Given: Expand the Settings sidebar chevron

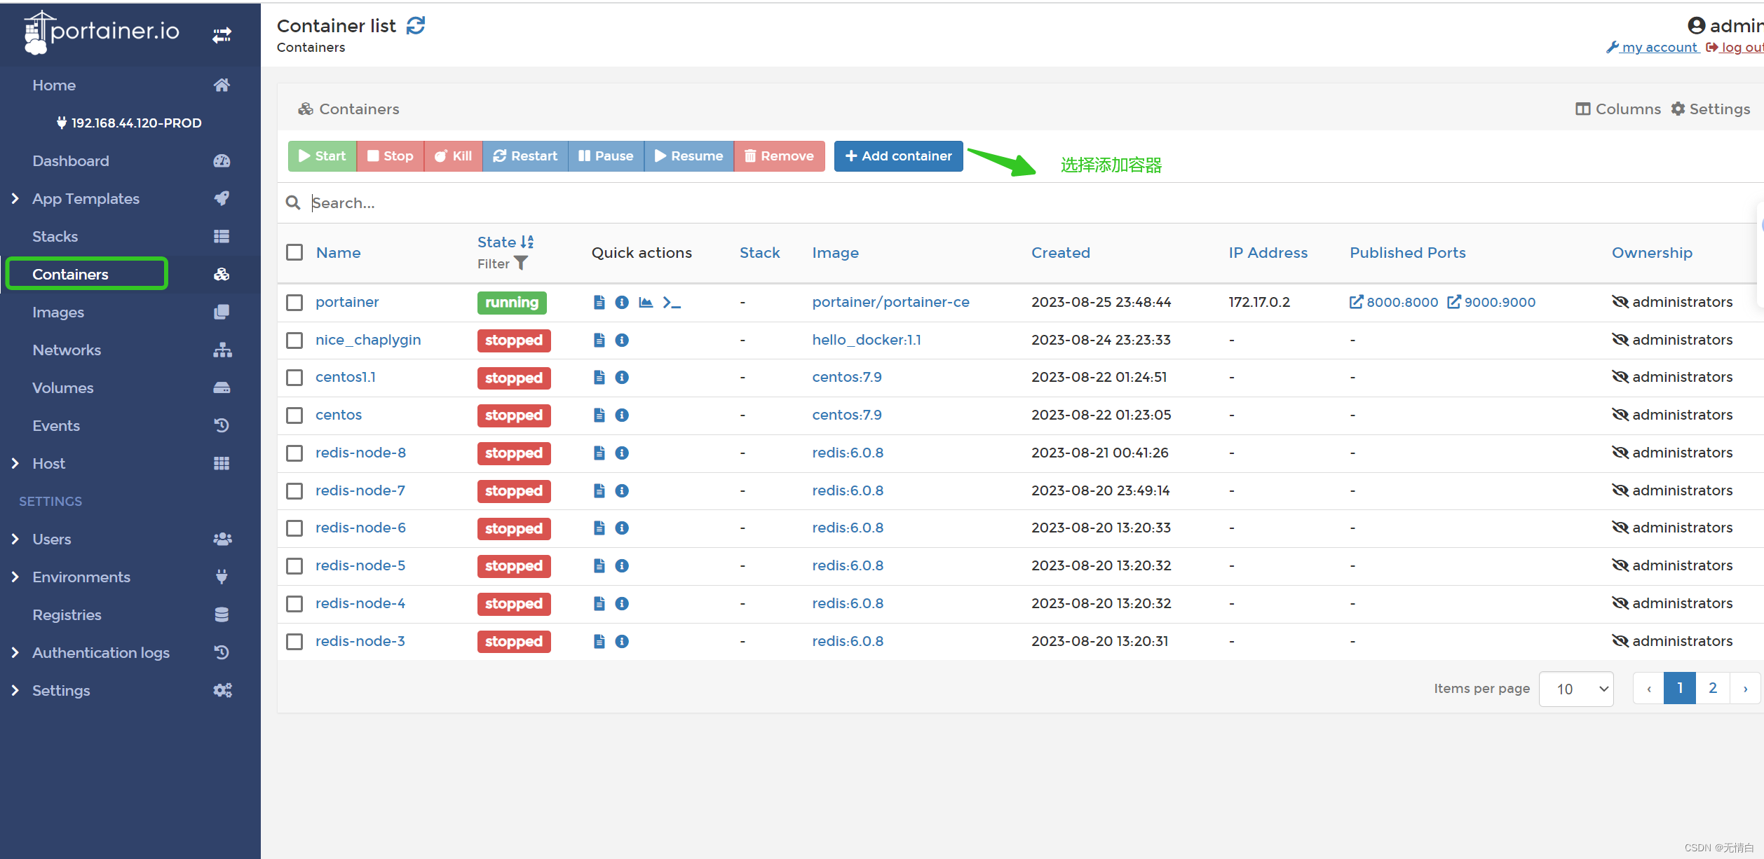Looking at the screenshot, I should (15, 690).
